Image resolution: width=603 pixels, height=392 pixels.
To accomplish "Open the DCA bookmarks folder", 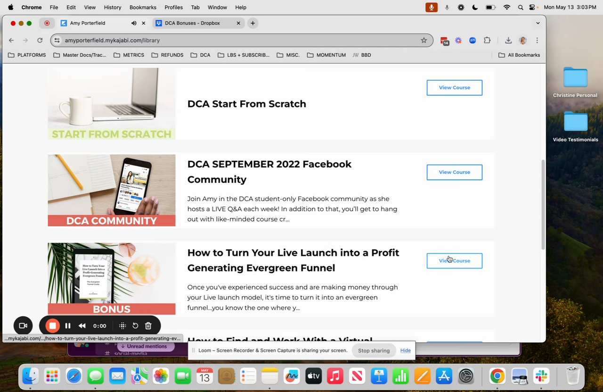I will point(201,55).
